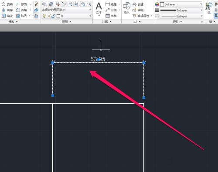The image size is (218, 172).
Task: Click the Erase pencil-eraser icon
Action: tap(36, 4)
